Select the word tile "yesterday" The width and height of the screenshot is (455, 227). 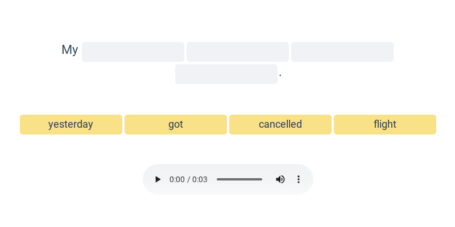point(71,124)
